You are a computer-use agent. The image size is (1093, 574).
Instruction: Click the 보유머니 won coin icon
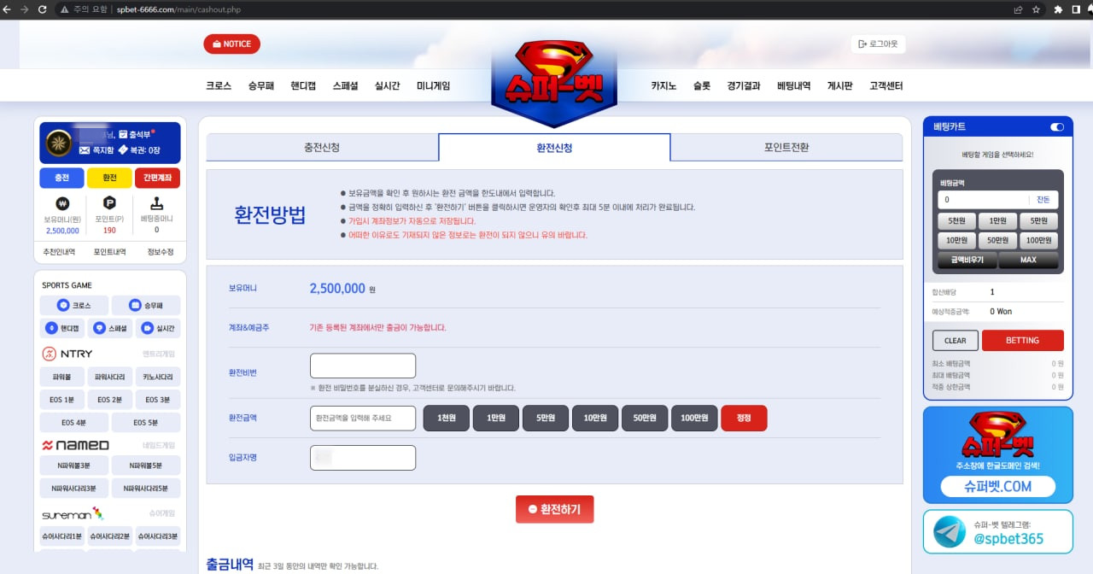[x=62, y=204]
